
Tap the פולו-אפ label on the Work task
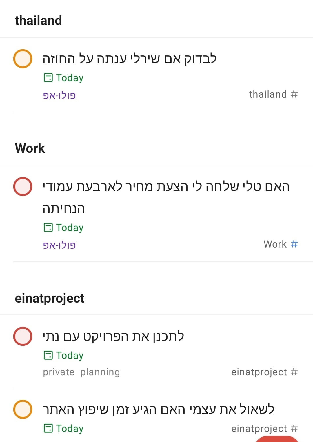tap(59, 245)
